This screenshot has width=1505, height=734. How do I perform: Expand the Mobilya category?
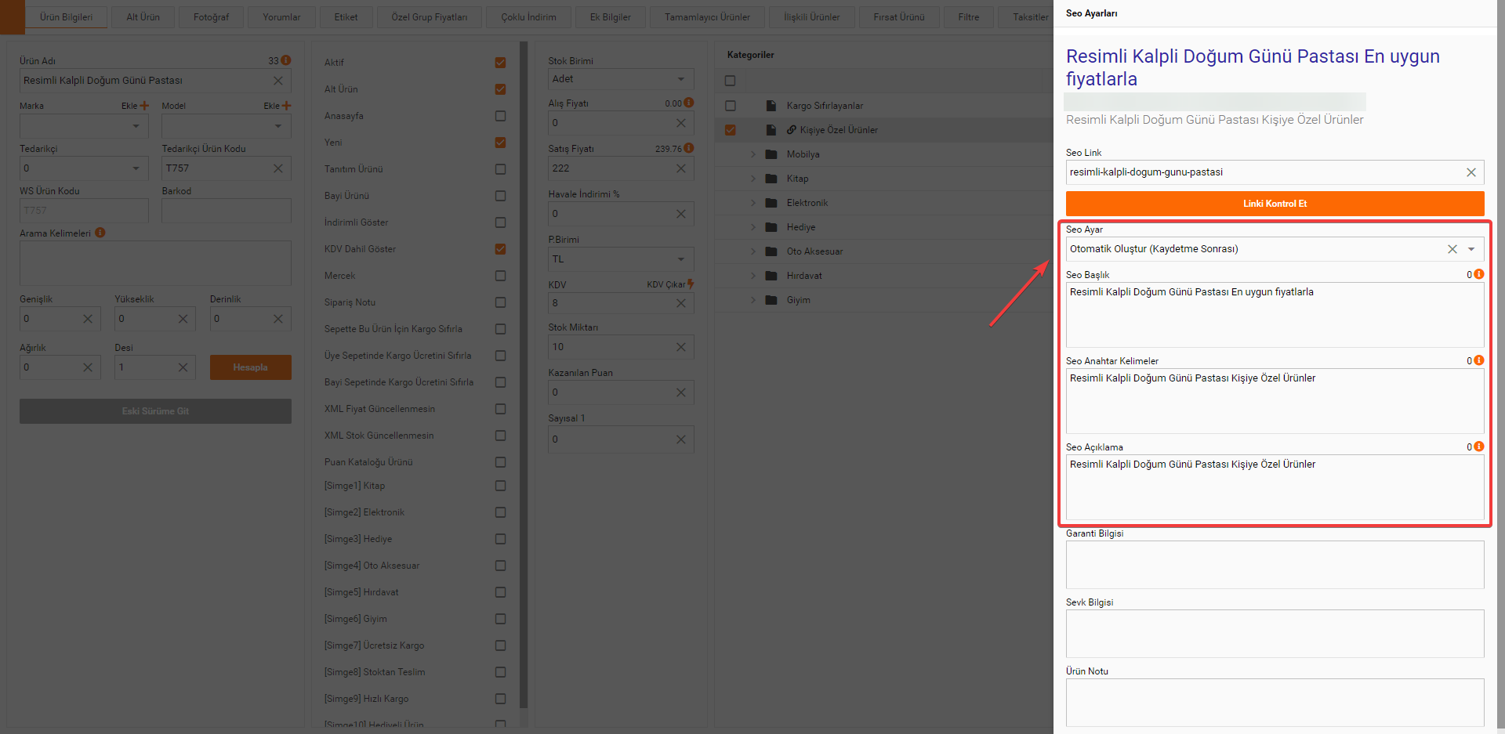753,154
